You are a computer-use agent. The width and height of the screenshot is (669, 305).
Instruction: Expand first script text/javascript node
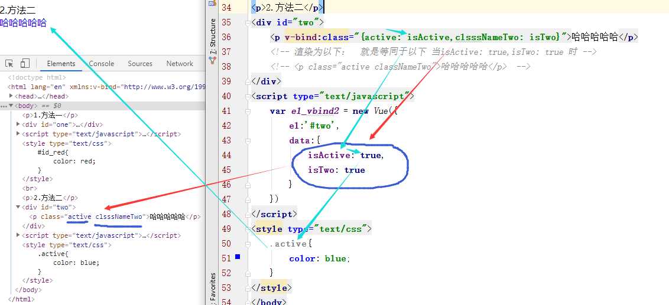coord(18,134)
